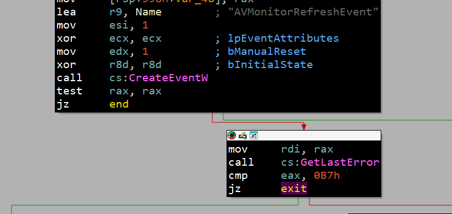The height and width of the screenshot is (214, 452).
Task: Select the edx register in mov instruction
Action: (x=119, y=52)
